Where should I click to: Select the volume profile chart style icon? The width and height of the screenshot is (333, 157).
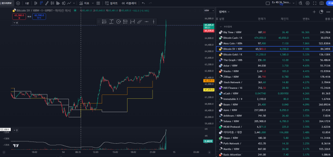tap(58, 3)
